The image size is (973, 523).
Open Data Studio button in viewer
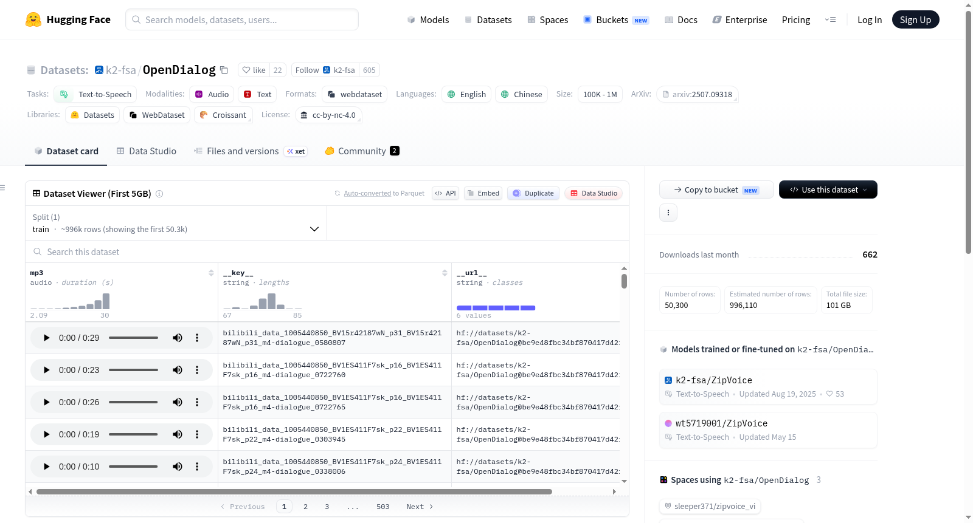[x=594, y=193]
